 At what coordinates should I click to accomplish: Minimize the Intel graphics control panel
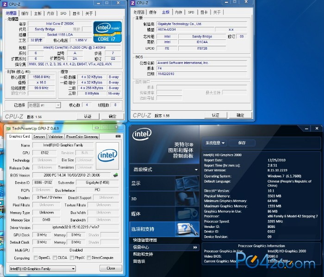pyautogui.click(x=306, y=129)
